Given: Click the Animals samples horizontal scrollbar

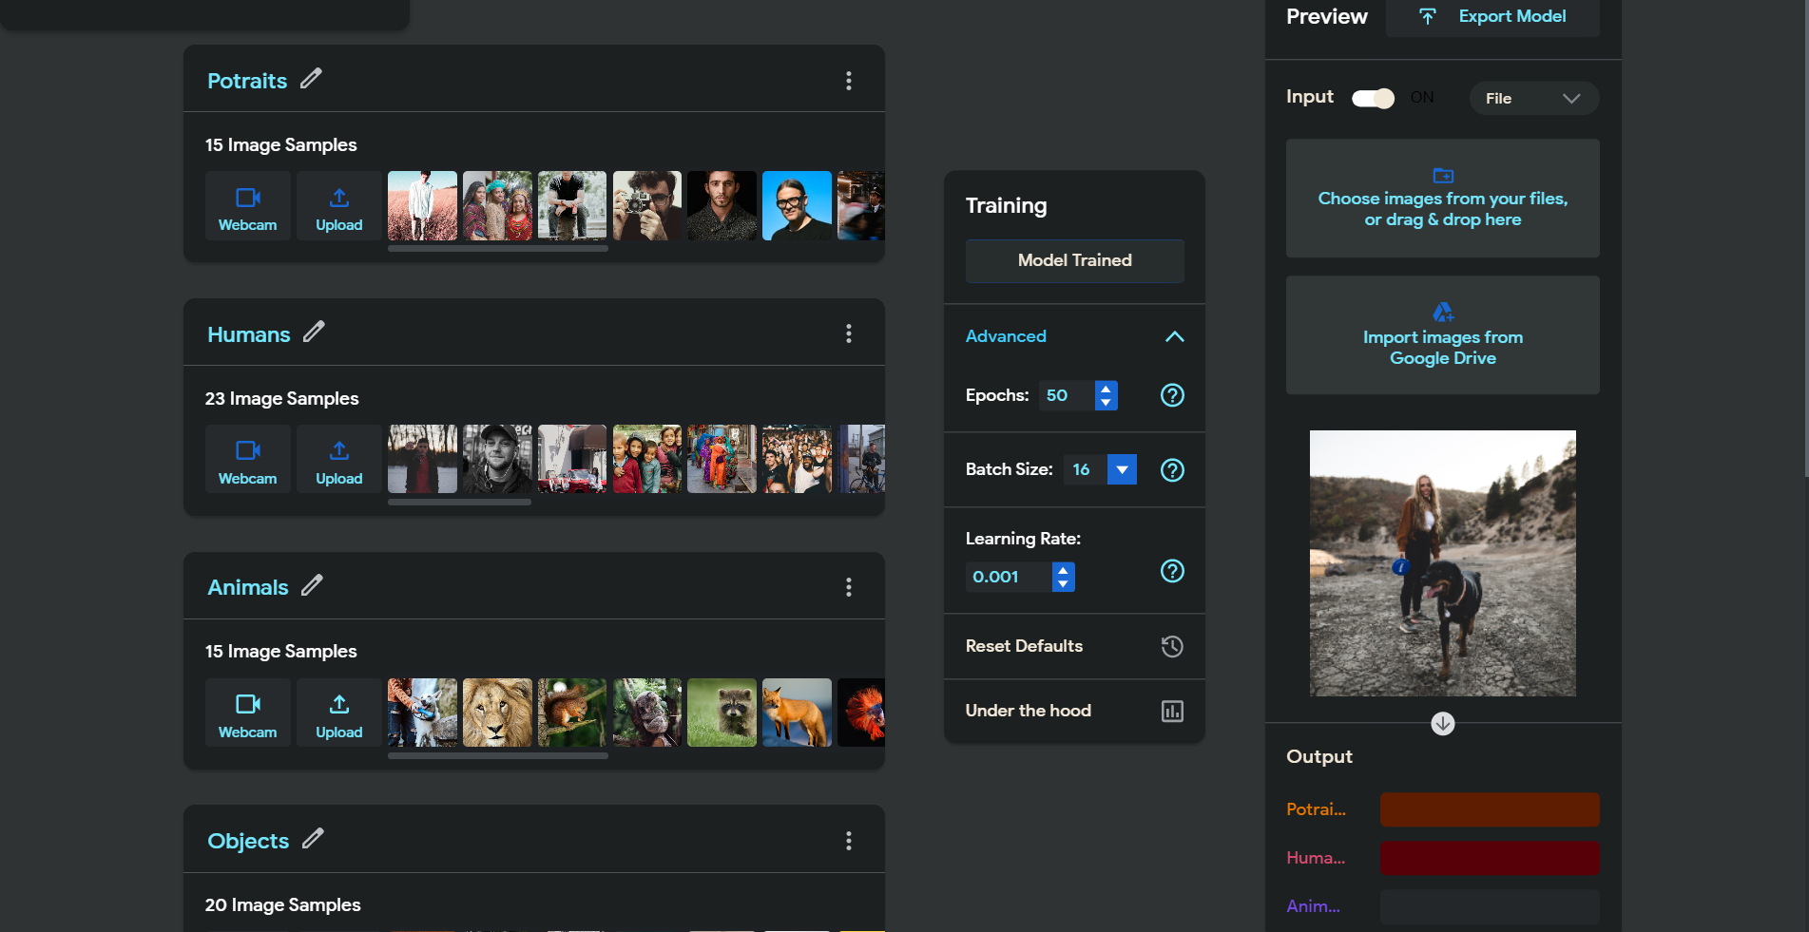Looking at the screenshot, I should tap(498, 756).
